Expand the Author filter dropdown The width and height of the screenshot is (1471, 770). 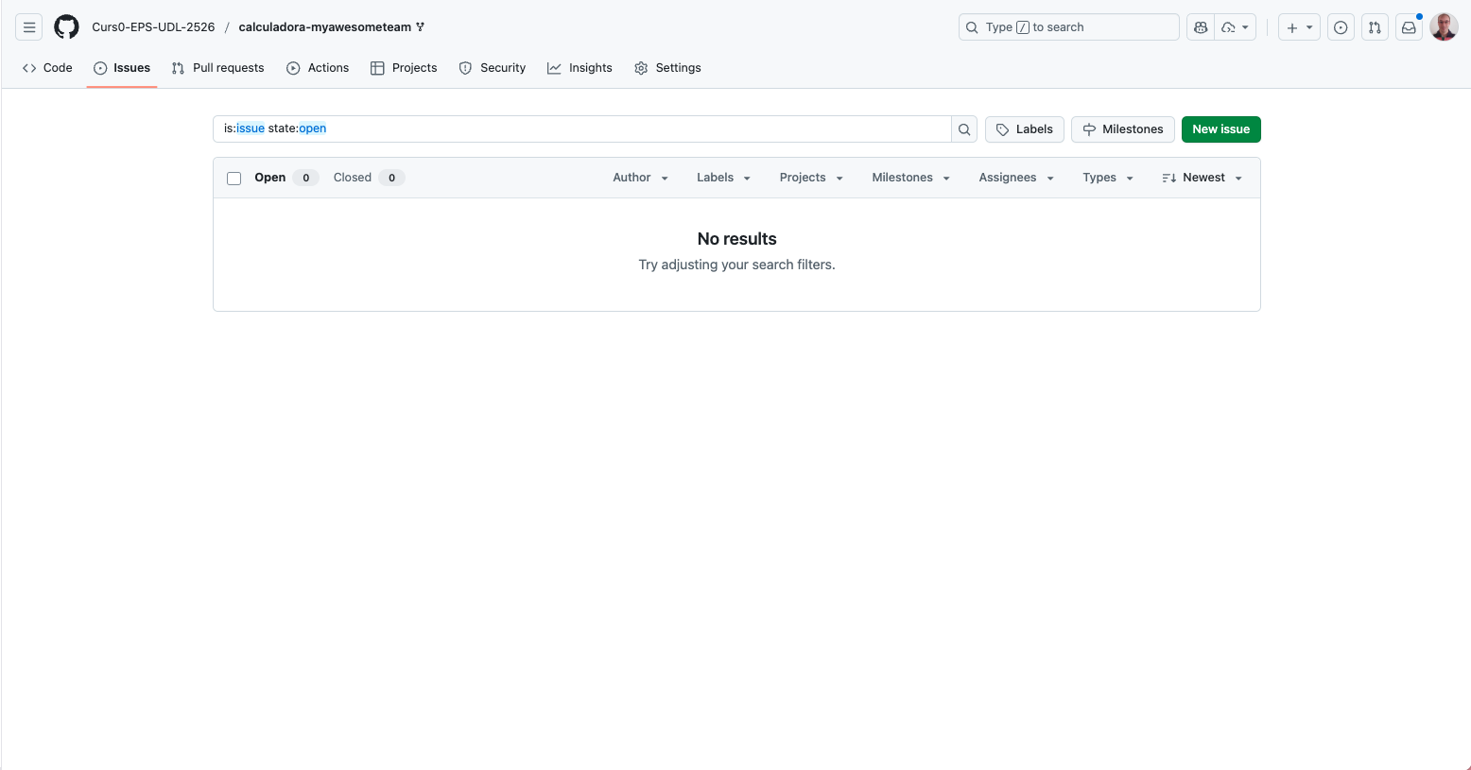pyautogui.click(x=640, y=178)
